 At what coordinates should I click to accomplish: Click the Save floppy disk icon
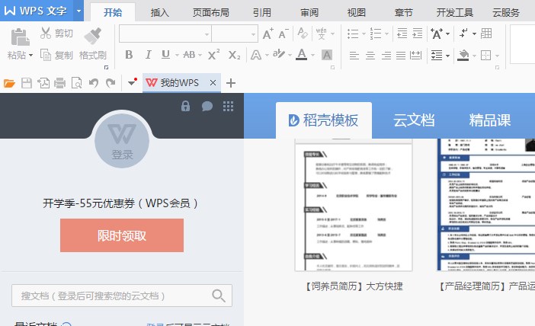(x=26, y=83)
